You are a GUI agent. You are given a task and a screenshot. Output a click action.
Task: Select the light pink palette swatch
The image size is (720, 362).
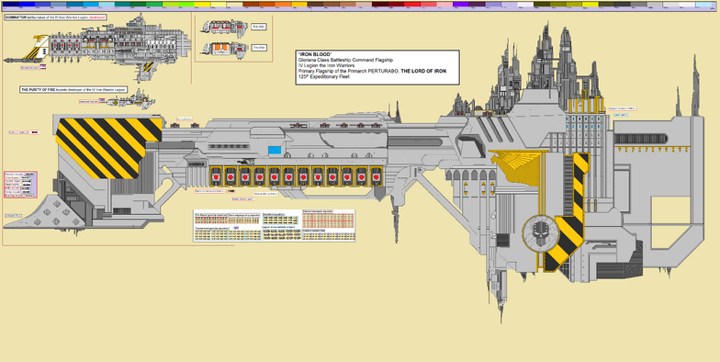[x=444, y=4]
